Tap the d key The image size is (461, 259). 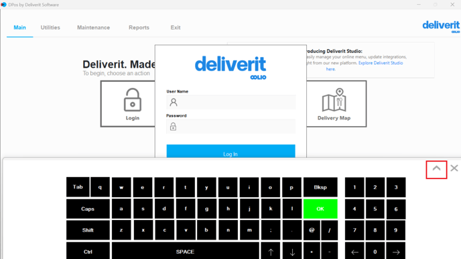164,209
